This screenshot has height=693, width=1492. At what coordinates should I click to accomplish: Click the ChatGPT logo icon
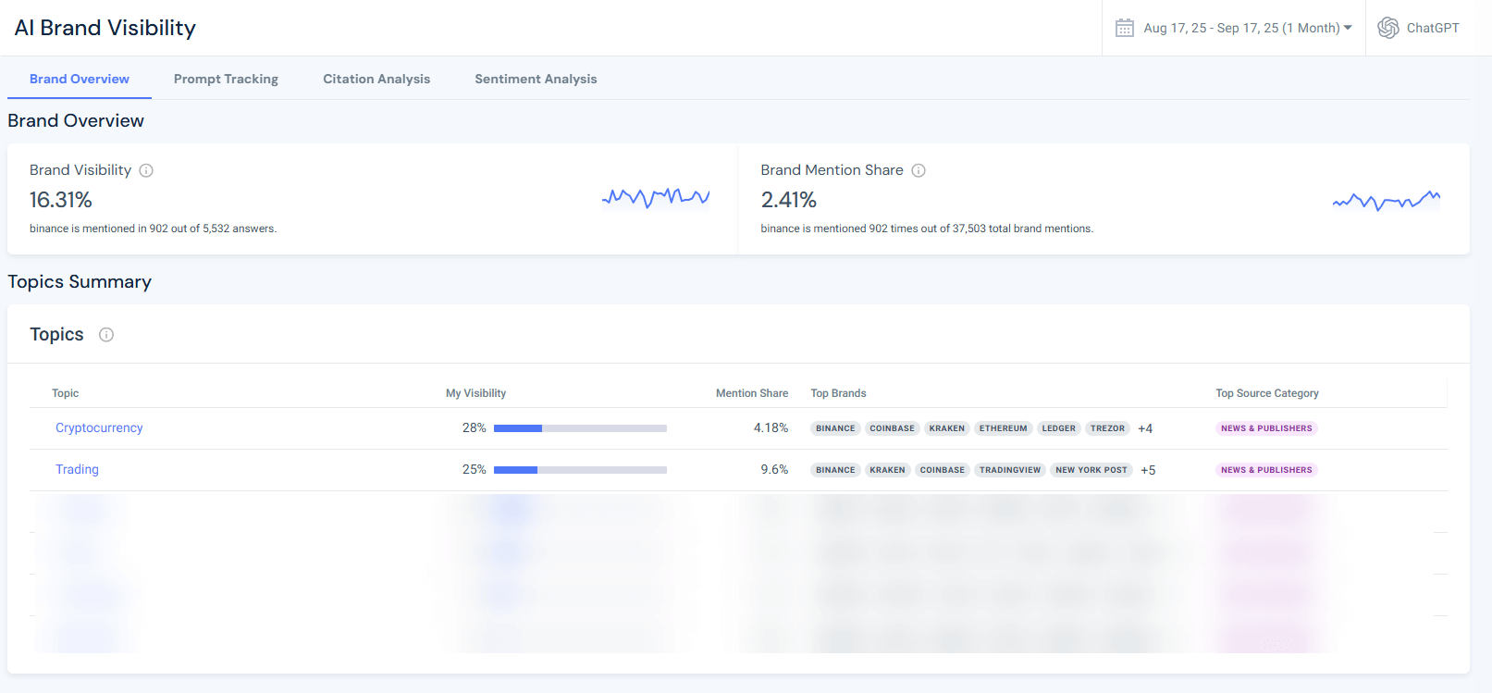click(1388, 28)
